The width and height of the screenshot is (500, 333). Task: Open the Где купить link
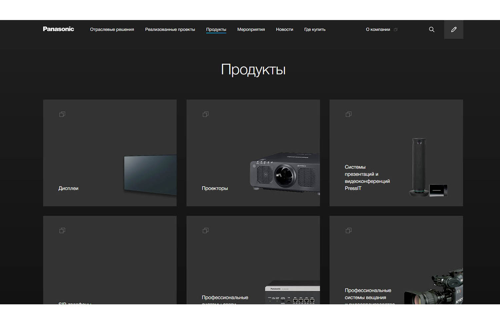[x=315, y=29]
